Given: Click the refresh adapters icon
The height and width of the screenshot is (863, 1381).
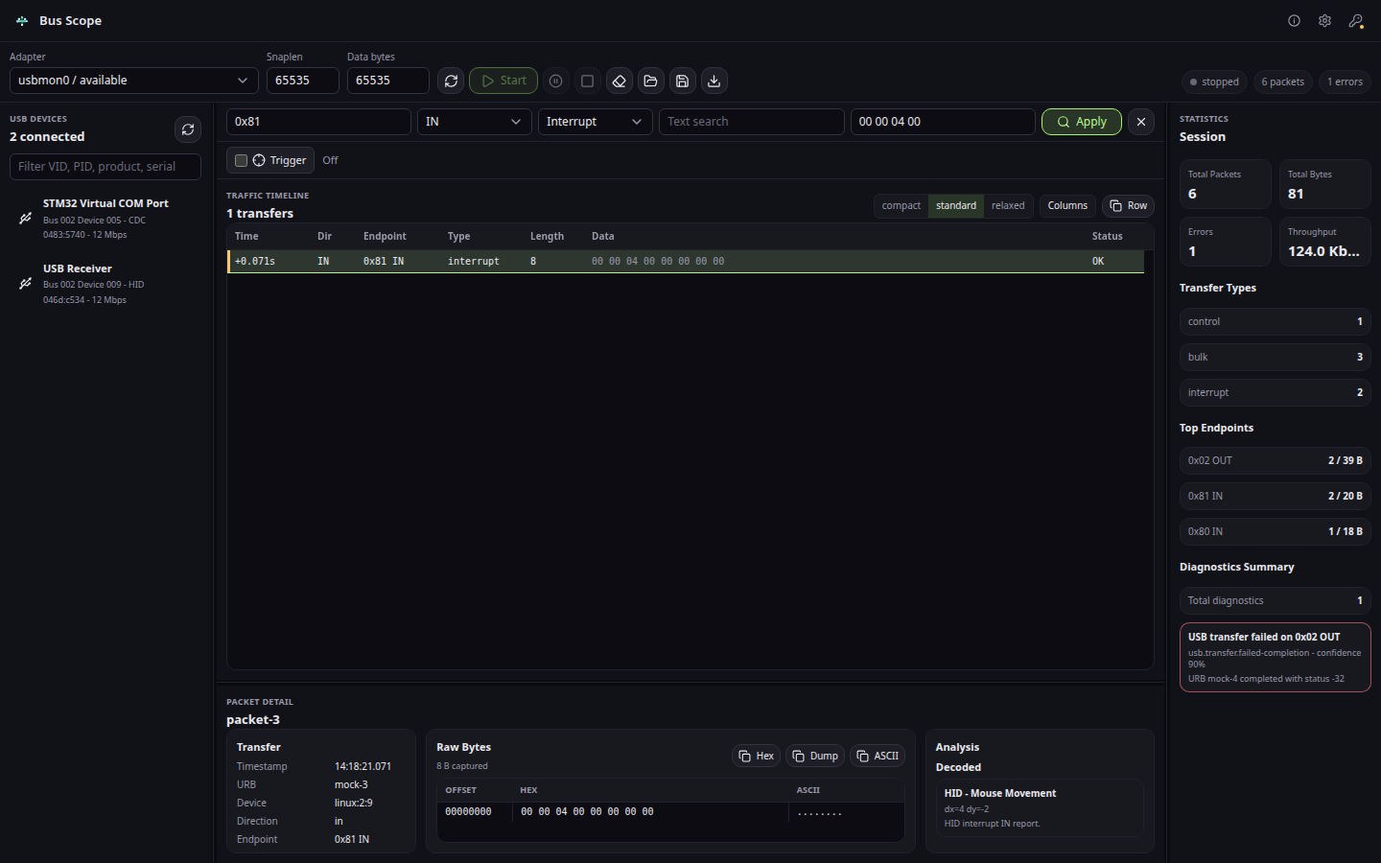Looking at the screenshot, I should tap(451, 81).
